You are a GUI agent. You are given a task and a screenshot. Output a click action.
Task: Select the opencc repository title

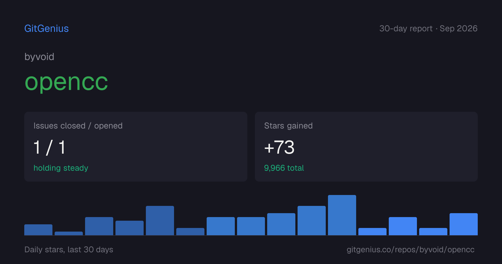pyautogui.click(x=66, y=82)
